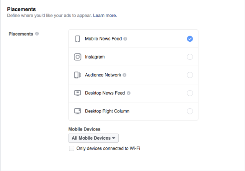Deselect the Mobile News Feed placement checkmark
245x171 pixels.
pyautogui.click(x=190, y=39)
